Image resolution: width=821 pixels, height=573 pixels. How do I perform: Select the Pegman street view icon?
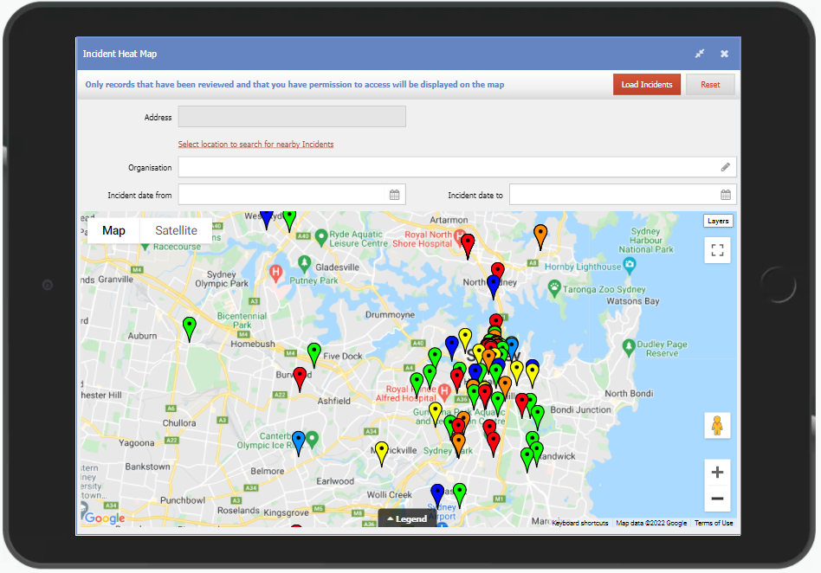point(717,425)
